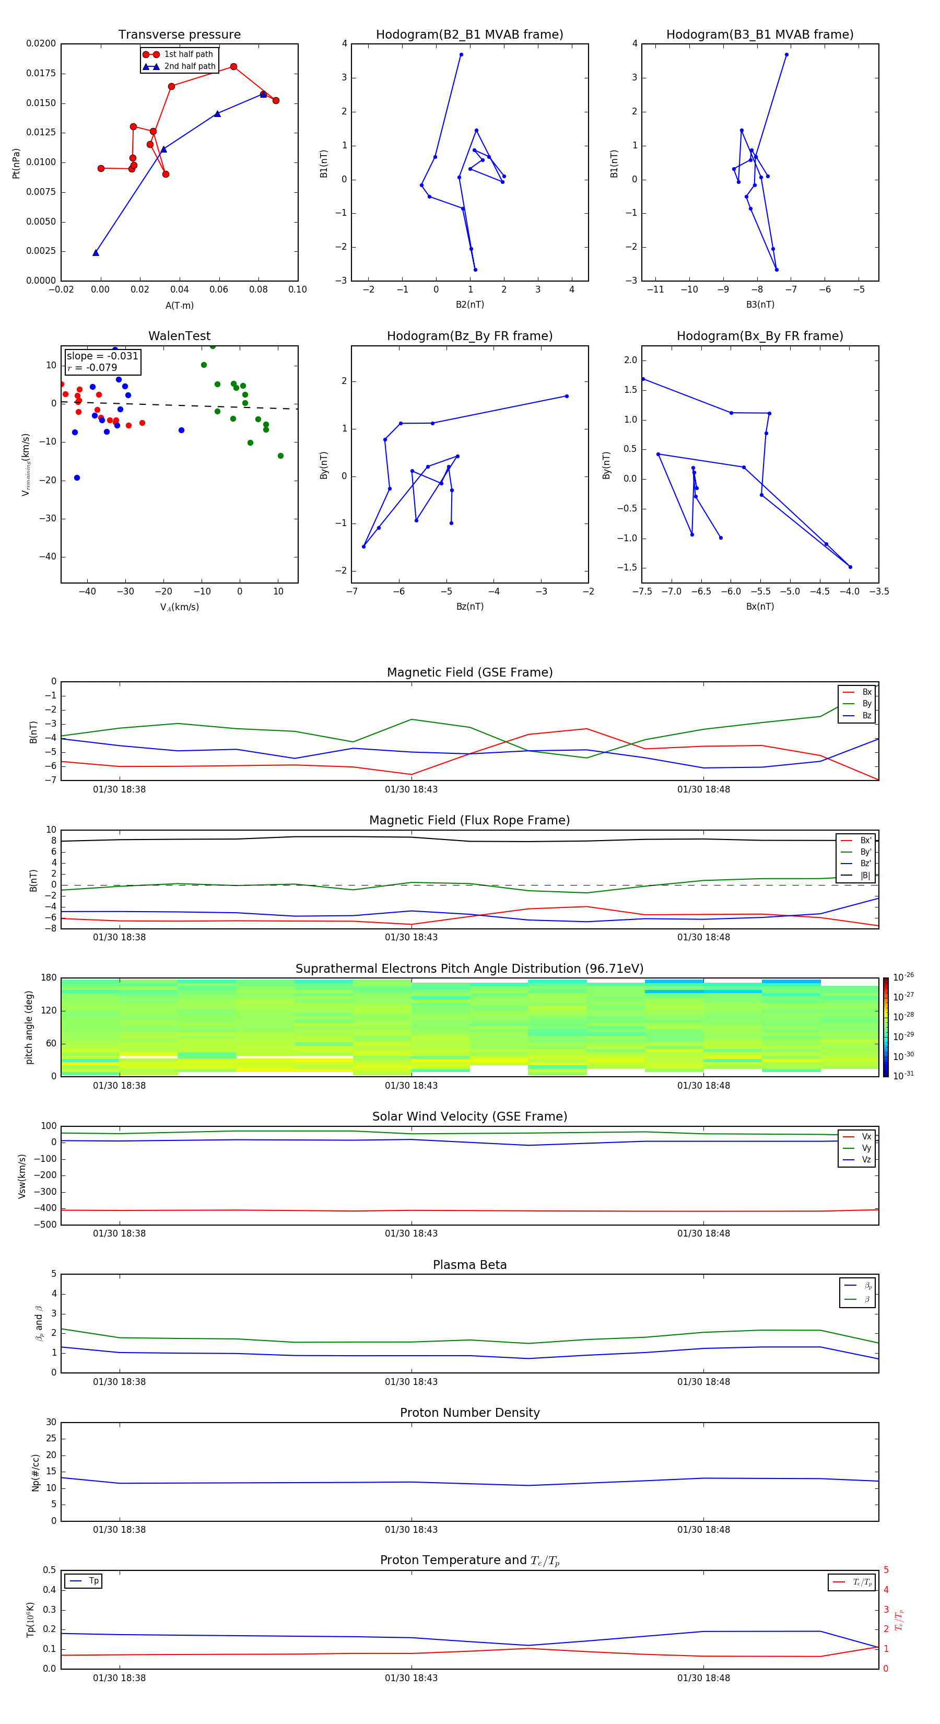Click the 'Hodogram(B2_B1 MVAB frame)' title
The width and height of the screenshot is (940, 1724).
(x=469, y=34)
